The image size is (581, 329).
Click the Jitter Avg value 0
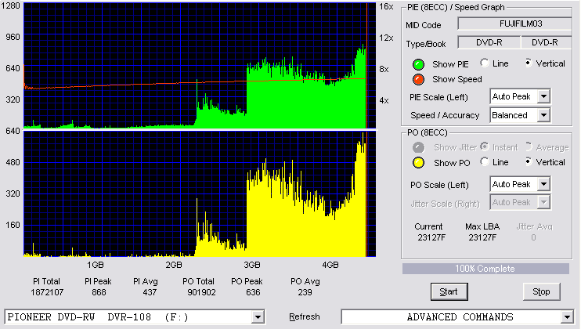tap(533, 237)
